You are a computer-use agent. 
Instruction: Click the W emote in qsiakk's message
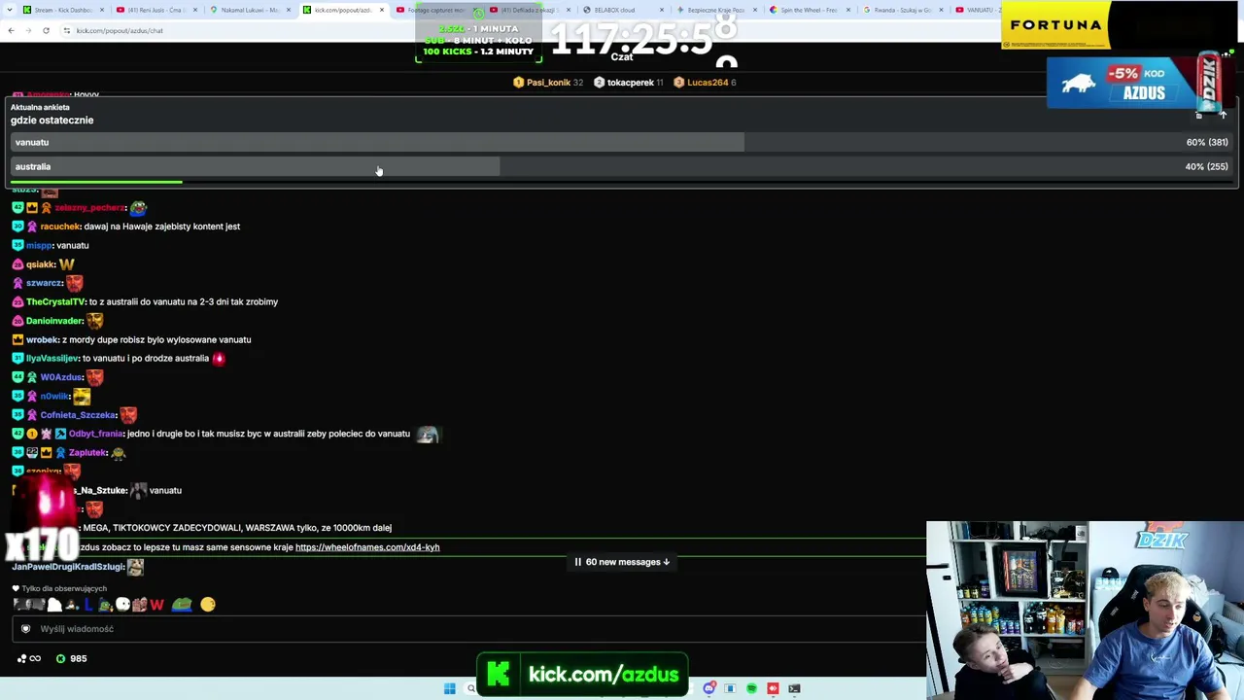(67, 264)
